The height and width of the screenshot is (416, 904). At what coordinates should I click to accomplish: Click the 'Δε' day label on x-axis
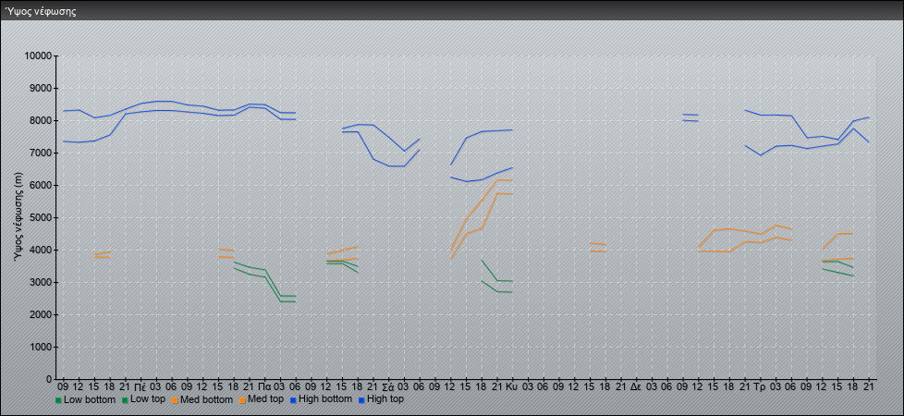pyautogui.click(x=636, y=386)
